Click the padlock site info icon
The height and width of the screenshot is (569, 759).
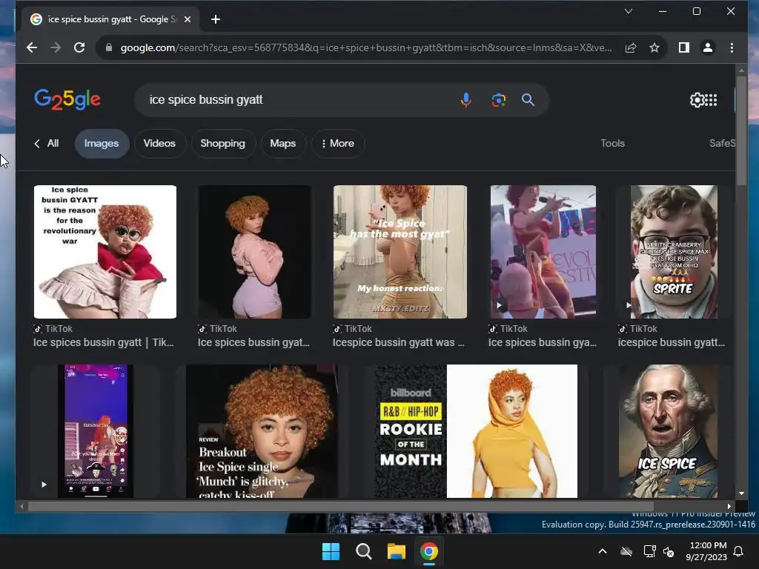coord(109,47)
